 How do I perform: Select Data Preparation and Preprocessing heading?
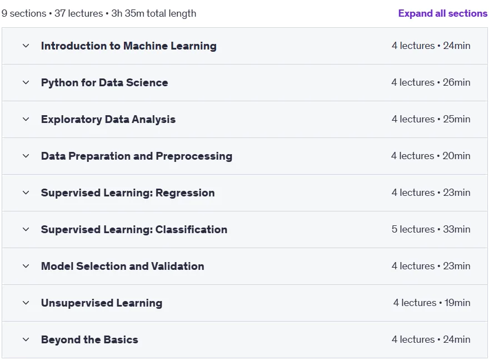click(137, 156)
